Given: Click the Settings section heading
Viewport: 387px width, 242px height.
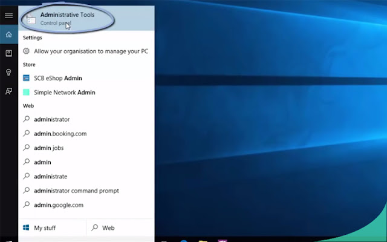Looking at the screenshot, I should pyautogui.click(x=32, y=38).
